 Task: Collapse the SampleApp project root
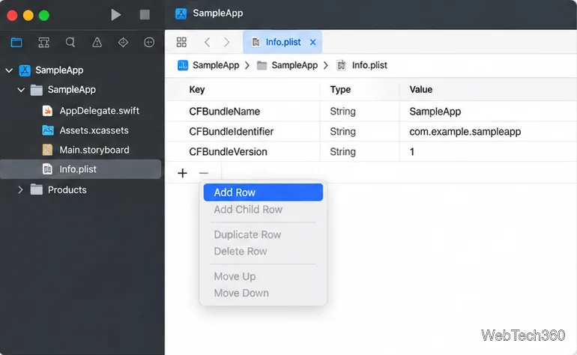pyautogui.click(x=9, y=70)
